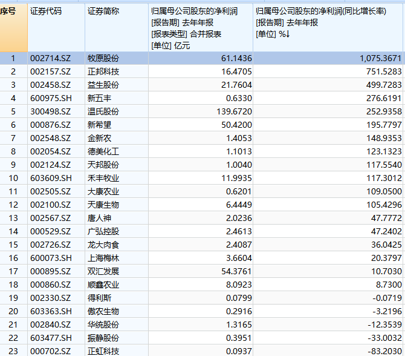Select stock code 002100.SZ
The image size is (405, 356).
50,205
